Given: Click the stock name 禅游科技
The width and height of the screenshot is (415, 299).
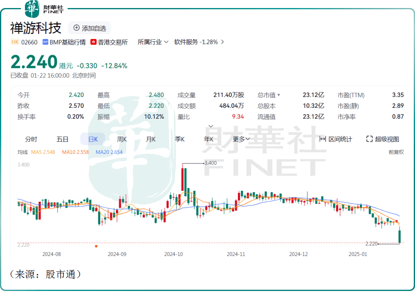Looking at the screenshot, I should 36,28.
